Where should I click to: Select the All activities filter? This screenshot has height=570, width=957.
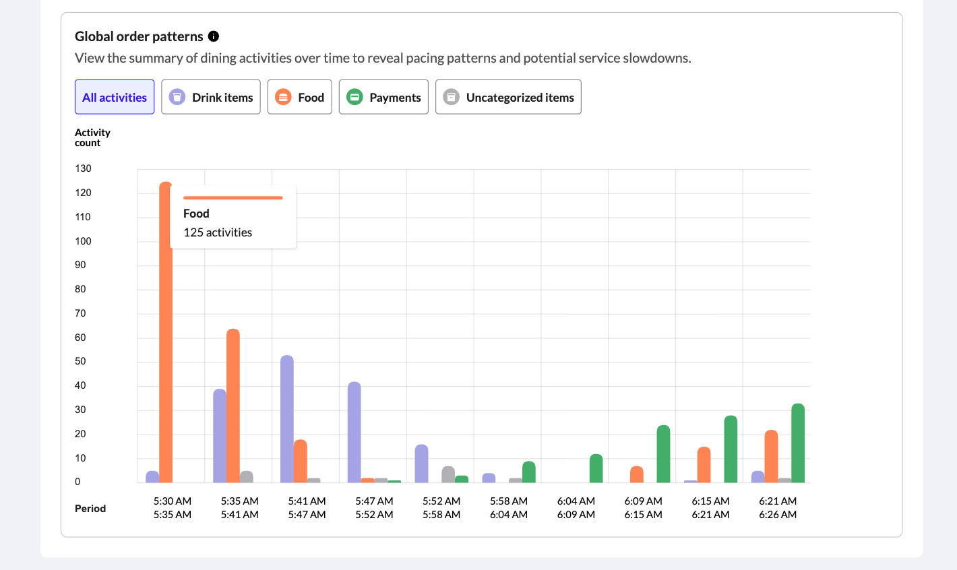click(x=115, y=96)
